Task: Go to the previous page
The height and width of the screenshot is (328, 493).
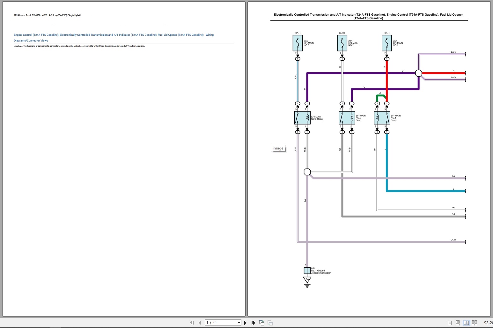Action: 200,323
